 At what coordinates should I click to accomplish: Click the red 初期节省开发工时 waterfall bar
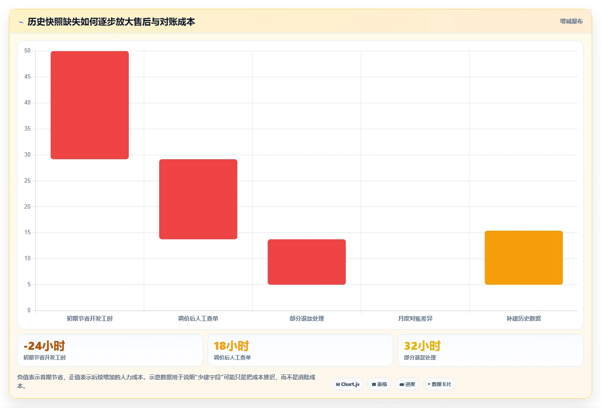[90, 105]
